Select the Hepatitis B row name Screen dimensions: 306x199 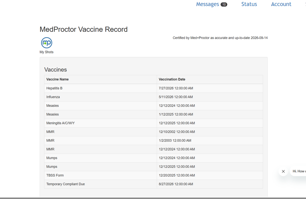[x=54, y=88]
